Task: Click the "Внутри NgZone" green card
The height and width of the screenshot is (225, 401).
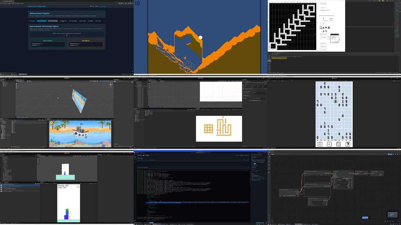Action: pos(48,43)
